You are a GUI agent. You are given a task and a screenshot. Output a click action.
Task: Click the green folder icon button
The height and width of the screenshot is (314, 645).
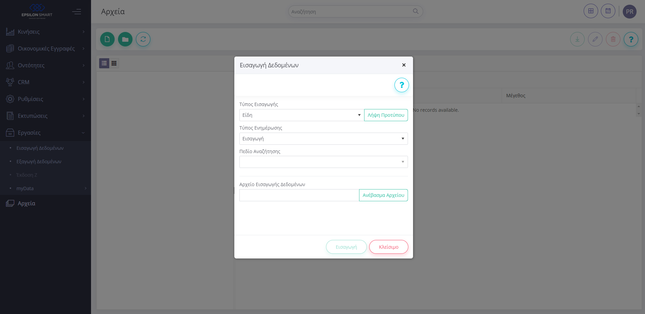point(125,39)
